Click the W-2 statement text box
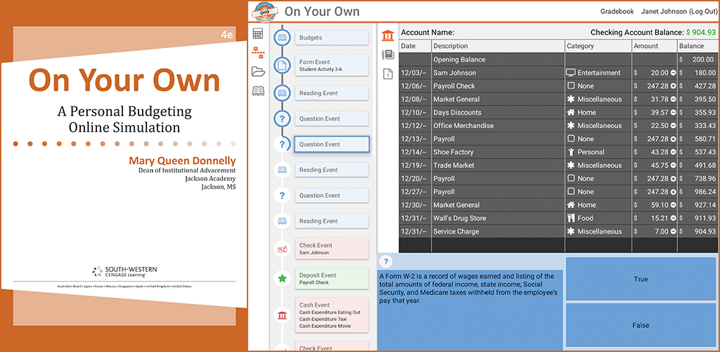Viewport: 720px width, 352px height. pyautogui.click(x=470, y=310)
